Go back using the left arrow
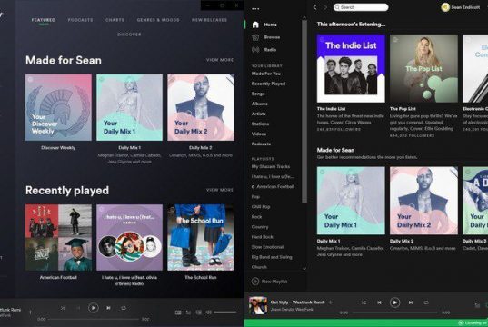488x327 pixels. tap(315, 7)
